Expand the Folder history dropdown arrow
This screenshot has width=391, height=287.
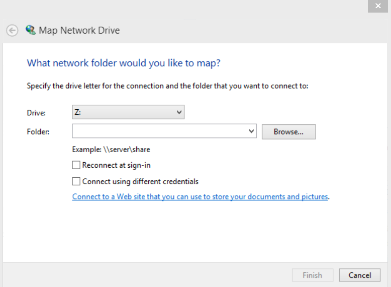252,131
